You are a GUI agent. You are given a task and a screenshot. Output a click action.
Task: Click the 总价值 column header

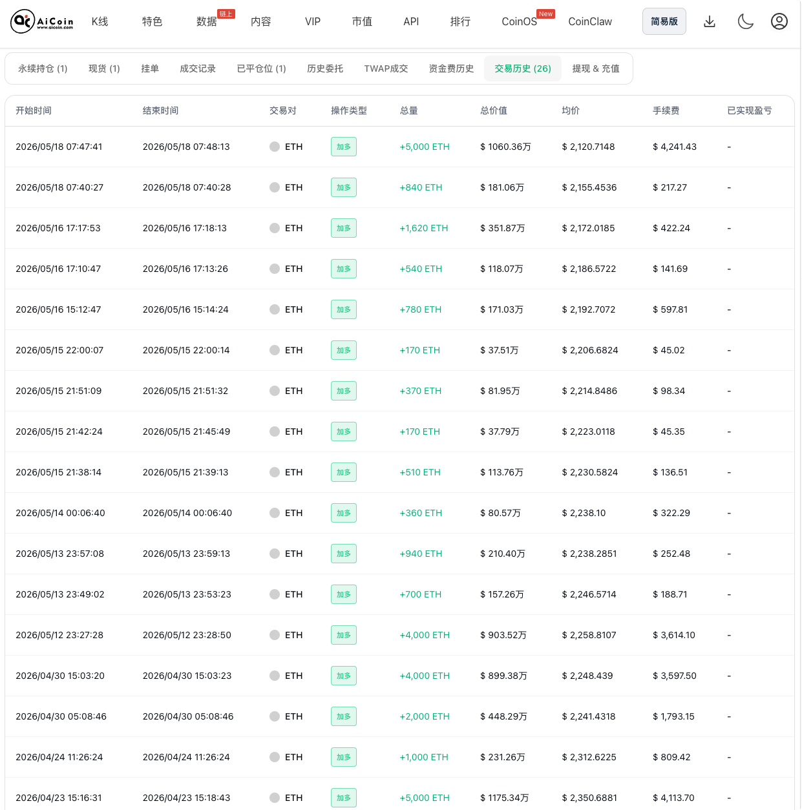tap(494, 110)
